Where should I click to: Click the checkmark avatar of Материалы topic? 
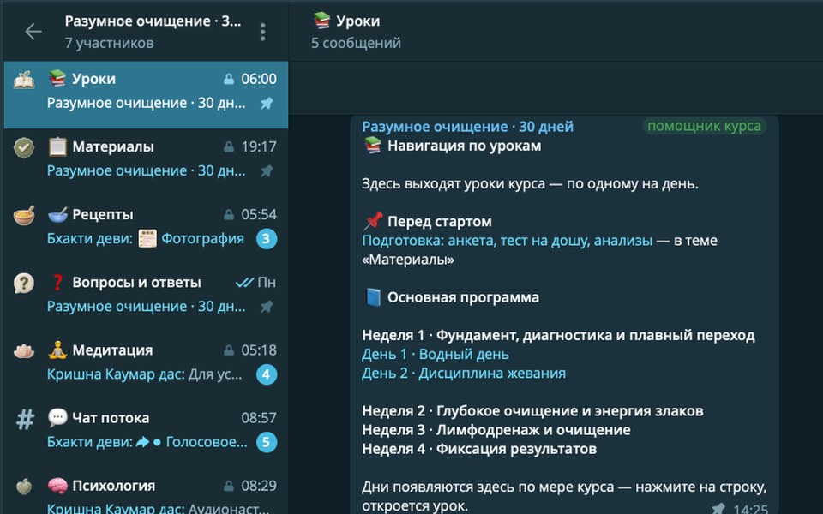point(24,148)
